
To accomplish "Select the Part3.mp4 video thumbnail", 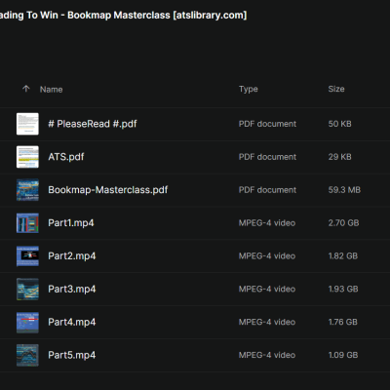I will (27, 289).
